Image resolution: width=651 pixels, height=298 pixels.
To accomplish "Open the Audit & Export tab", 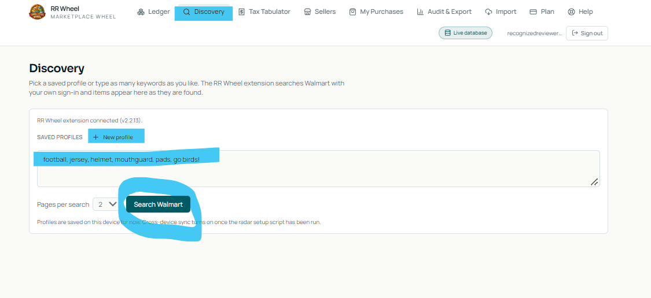I will tap(444, 12).
